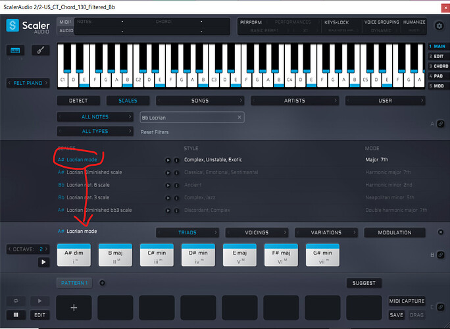
Task: Show info for Locrian Diminished bb3 scale
Action: tap(176, 211)
